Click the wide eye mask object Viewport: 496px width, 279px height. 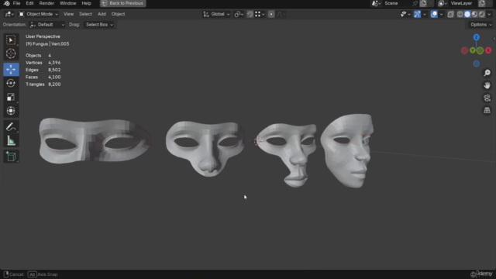point(95,141)
